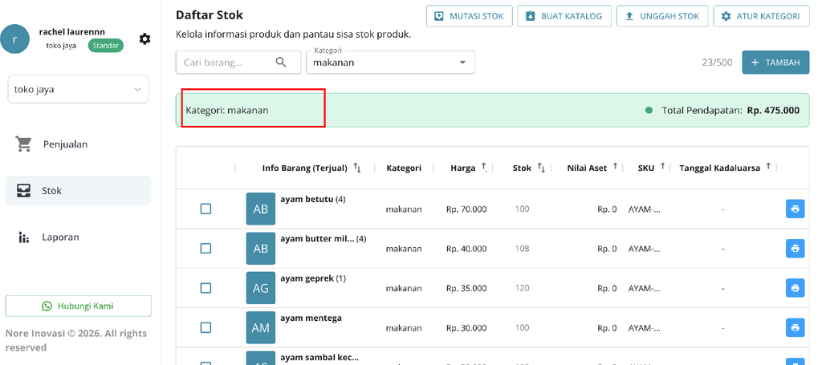Sort by Info Barang column arrows
Viewport: 822px width, 365px height.
(x=357, y=168)
